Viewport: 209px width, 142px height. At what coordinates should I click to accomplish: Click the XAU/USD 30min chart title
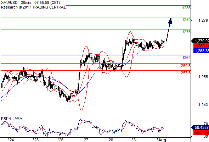[30, 2]
